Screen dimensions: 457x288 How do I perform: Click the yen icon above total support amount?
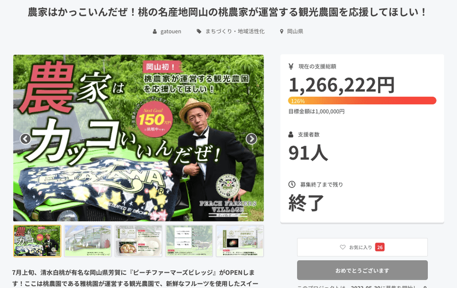click(x=291, y=67)
